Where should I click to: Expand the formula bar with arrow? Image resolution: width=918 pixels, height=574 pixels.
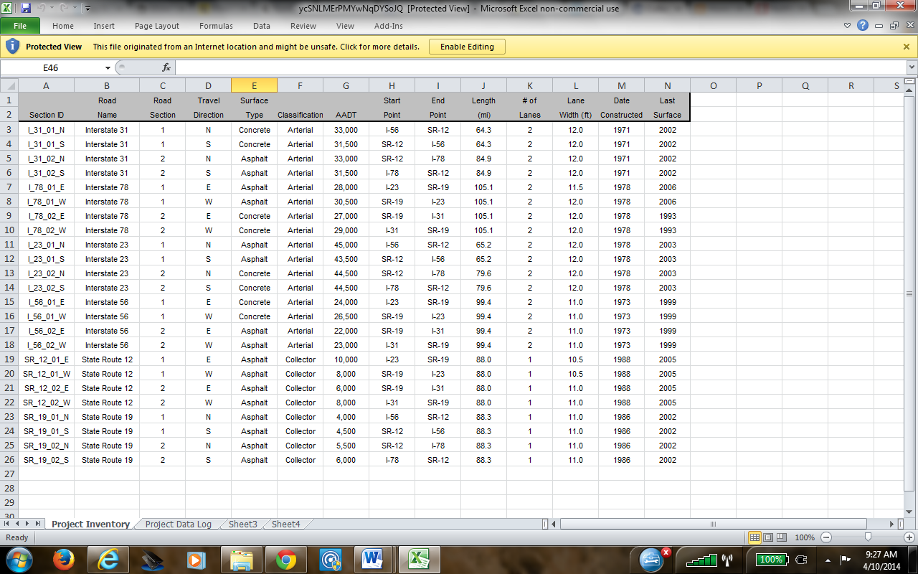[x=912, y=67]
